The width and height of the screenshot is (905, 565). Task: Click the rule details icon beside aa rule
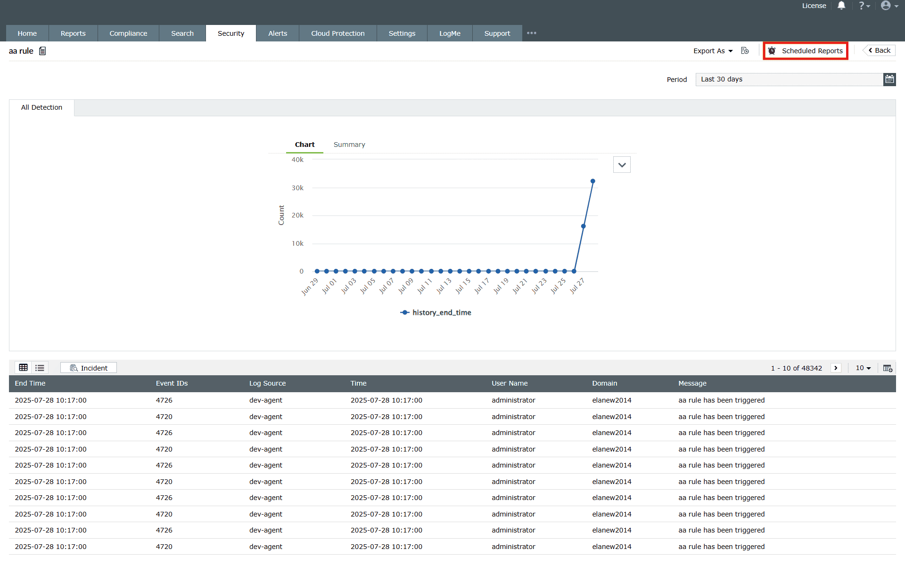[x=42, y=51]
